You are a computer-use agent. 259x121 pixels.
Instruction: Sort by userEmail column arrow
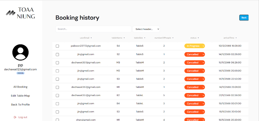pyautogui.click(x=92, y=38)
